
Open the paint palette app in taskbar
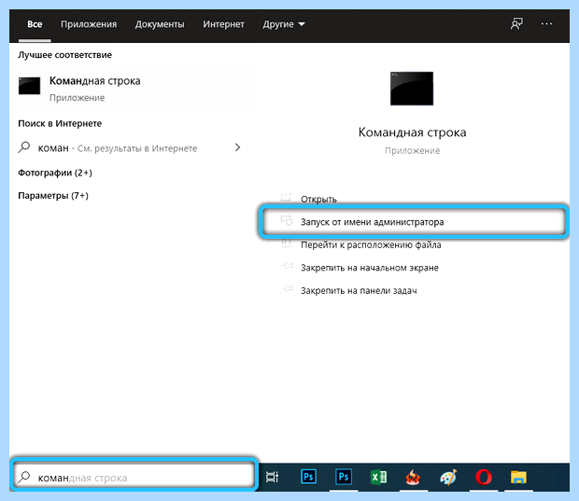click(x=448, y=477)
